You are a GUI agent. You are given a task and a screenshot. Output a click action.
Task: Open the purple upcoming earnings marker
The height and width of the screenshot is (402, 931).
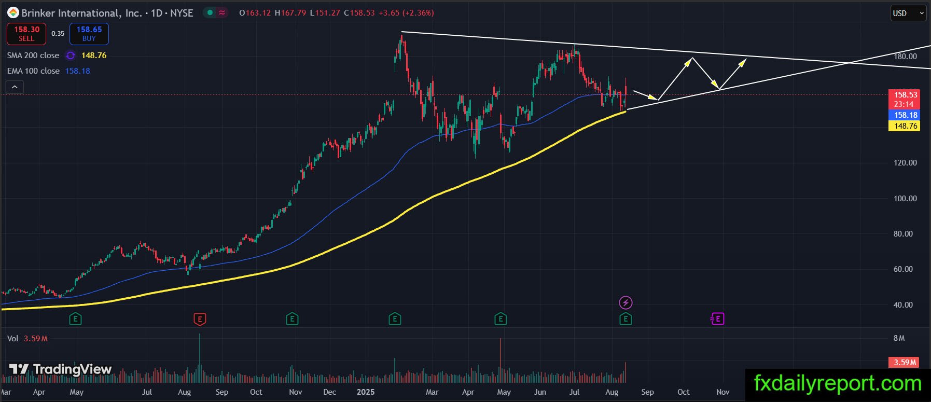coord(717,319)
